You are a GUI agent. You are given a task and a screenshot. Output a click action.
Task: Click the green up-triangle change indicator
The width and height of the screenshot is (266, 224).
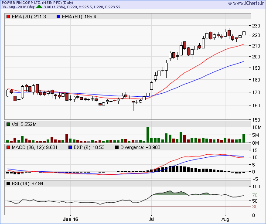coord(39,7)
